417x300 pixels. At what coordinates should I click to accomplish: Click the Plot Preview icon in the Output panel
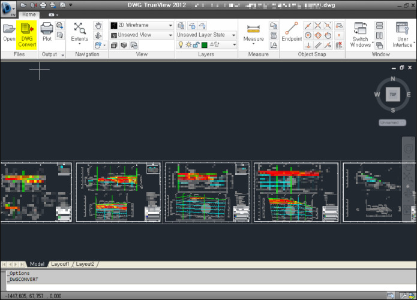(x=60, y=35)
